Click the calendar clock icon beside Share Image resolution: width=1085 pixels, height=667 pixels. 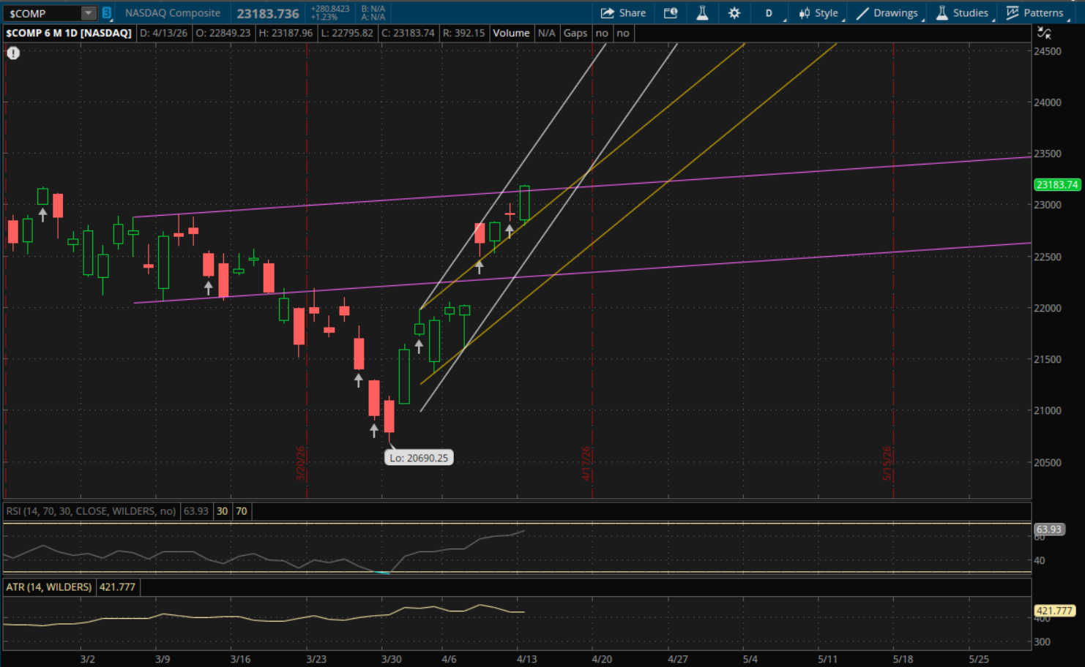[671, 13]
